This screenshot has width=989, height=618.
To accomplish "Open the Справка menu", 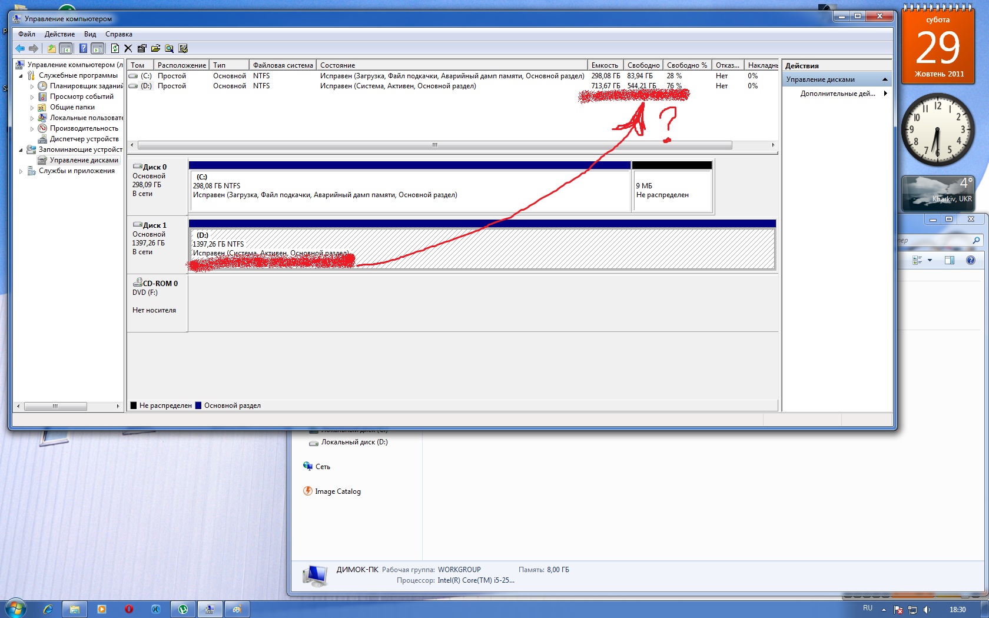I will click(x=119, y=34).
